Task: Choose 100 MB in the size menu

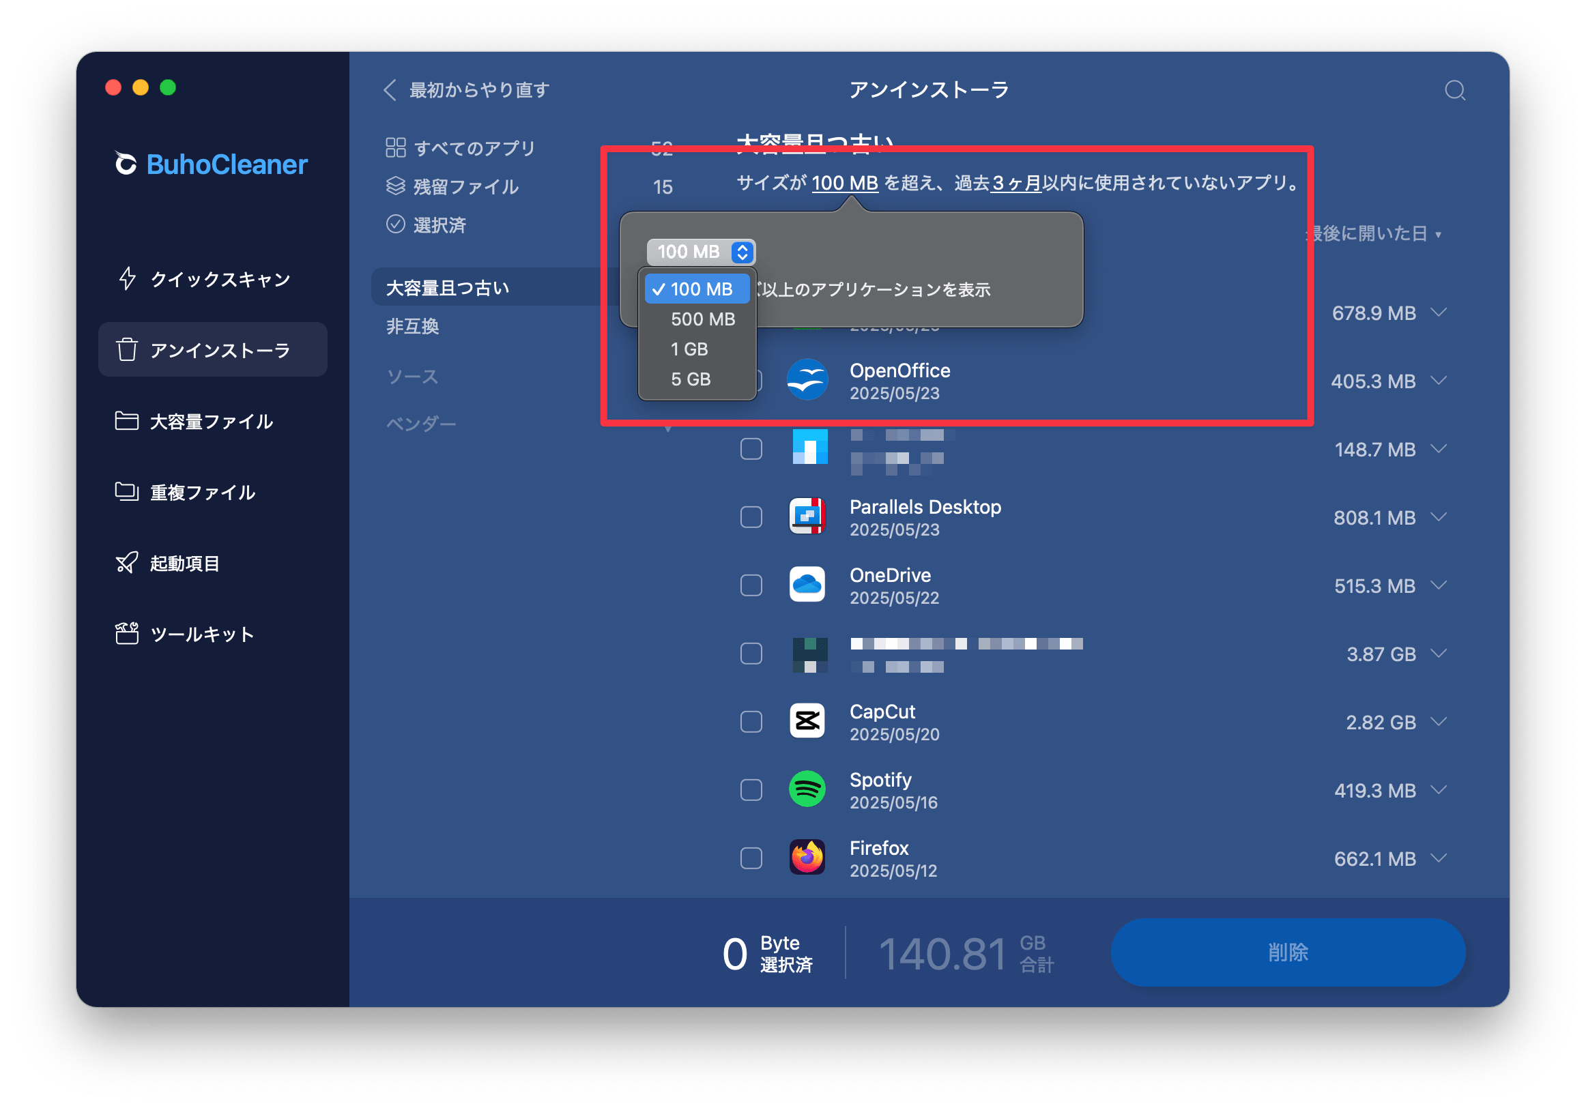Action: pos(697,289)
